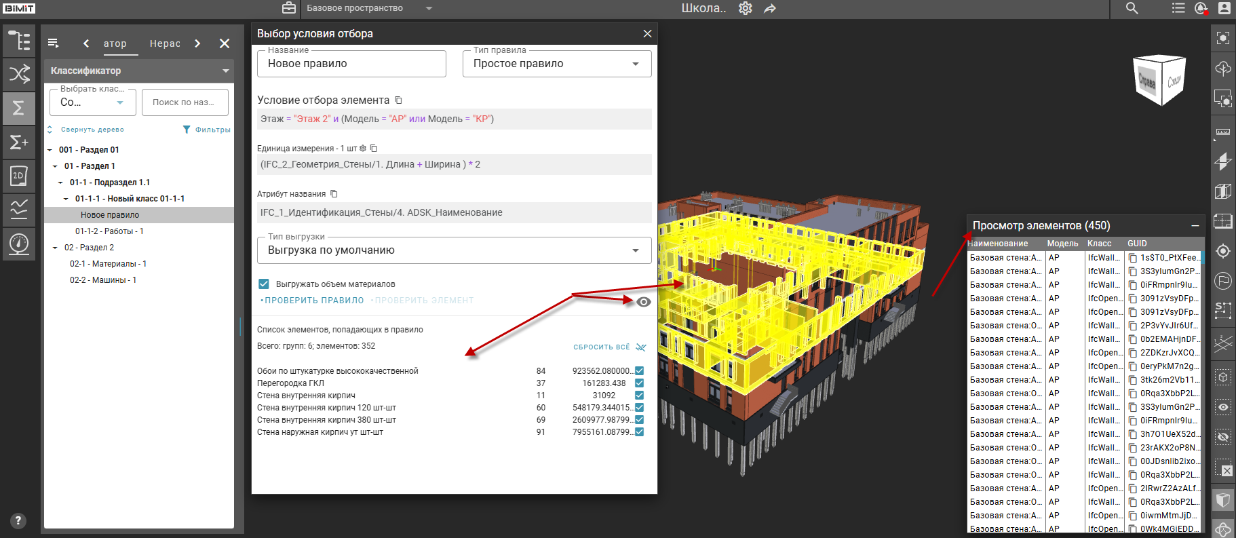Open the 2D drawing sheet tool

(x=19, y=176)
